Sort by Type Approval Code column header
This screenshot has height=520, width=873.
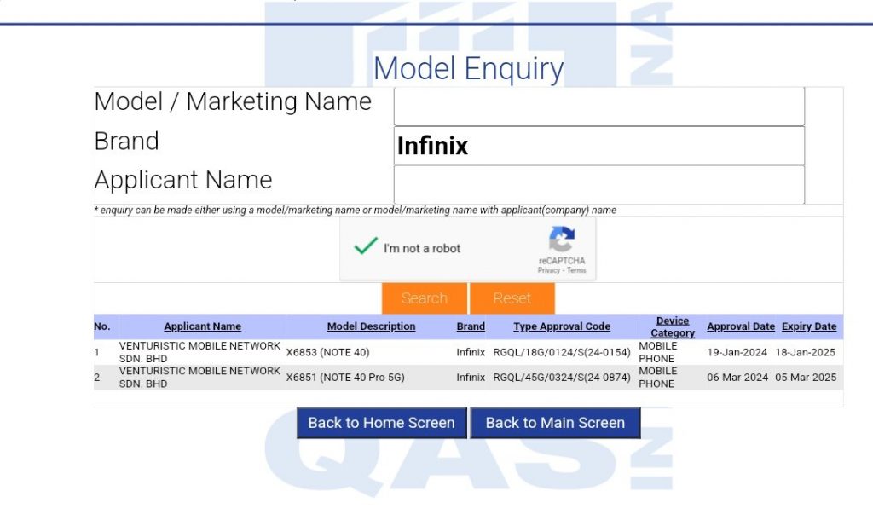click(x=562, y=326)
